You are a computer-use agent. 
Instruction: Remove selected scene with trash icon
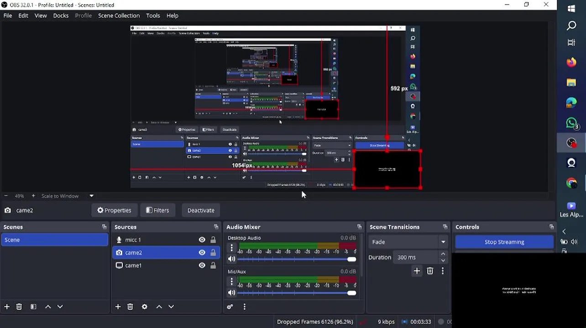click(x=19, y=307)
